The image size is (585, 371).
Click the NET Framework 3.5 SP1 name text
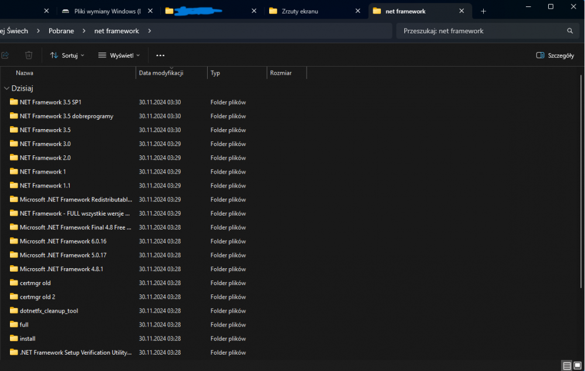pos(50,102)
